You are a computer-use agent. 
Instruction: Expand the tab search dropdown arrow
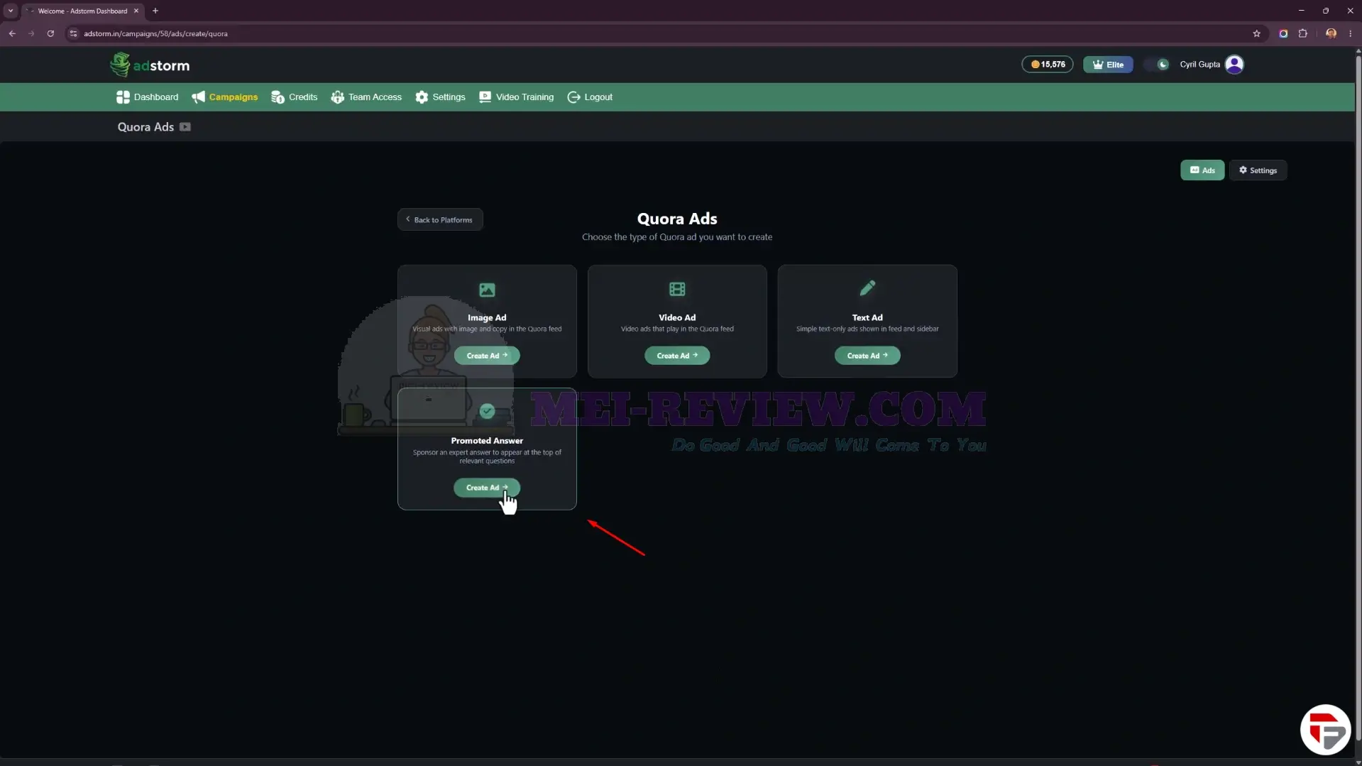[11, 11]
